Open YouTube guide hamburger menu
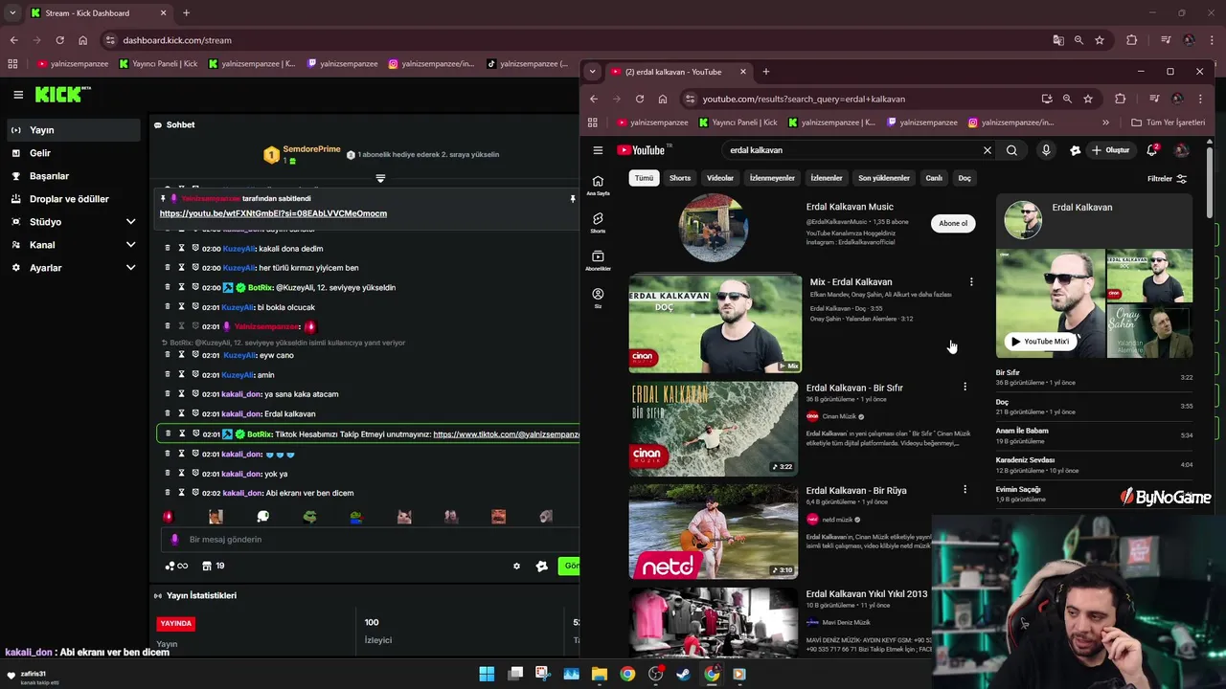The height and width of the screenshot is (689, 1226). (x=598, y=150)
